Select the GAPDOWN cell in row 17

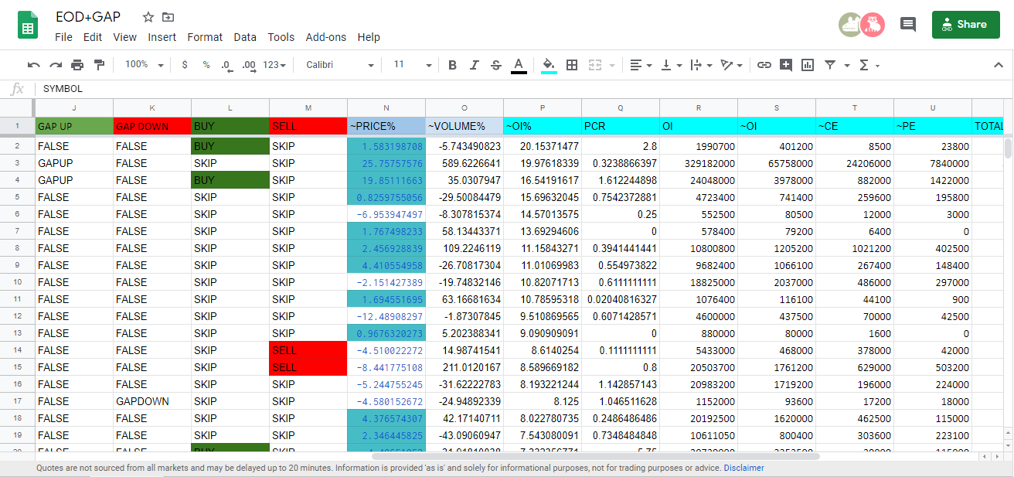pyautogui.click(x=152, y=401)
